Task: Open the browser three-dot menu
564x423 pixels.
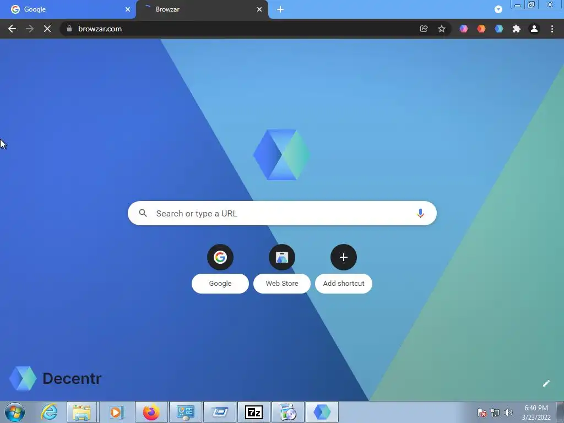Action: (552, 29)
